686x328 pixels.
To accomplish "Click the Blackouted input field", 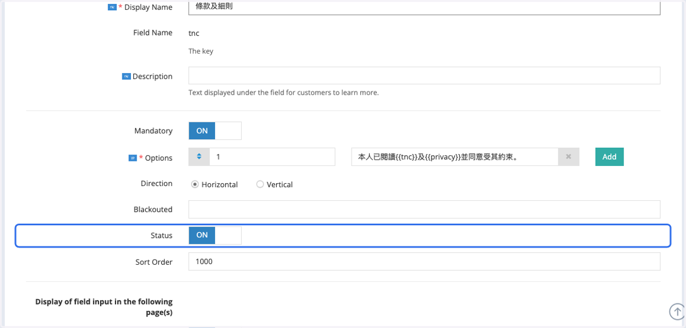I will point(424,209).
